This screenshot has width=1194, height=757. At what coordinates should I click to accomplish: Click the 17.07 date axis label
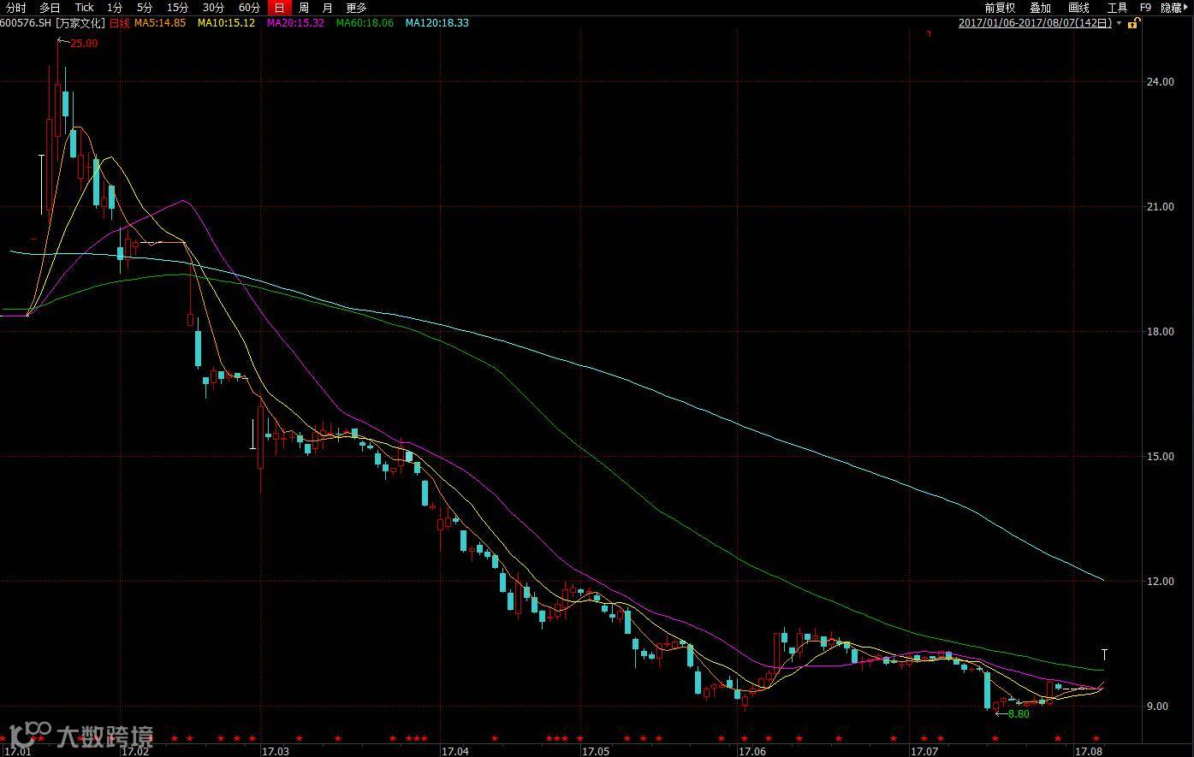click(x=924, y=752)
